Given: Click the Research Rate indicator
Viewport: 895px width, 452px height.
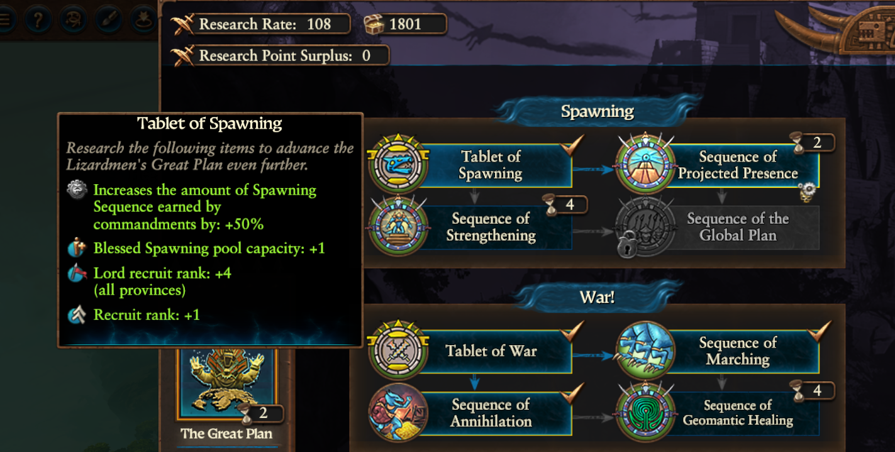Looking at the screenshot, I should point(261,25).
